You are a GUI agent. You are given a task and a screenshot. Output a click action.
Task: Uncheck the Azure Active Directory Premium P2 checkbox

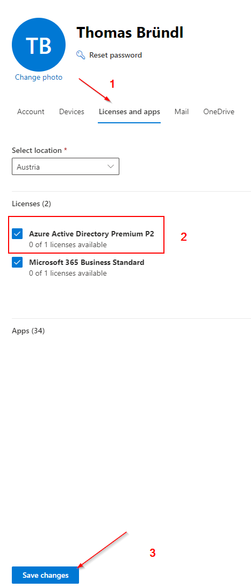click(17, 234)
